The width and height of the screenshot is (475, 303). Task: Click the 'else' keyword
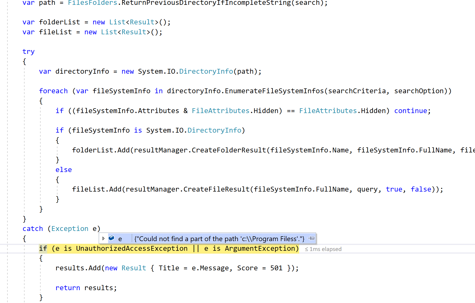coord(64,170)
